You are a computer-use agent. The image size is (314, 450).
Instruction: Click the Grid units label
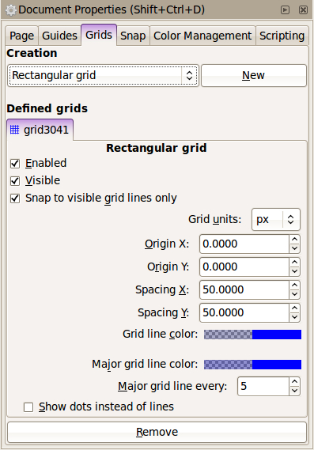pos(214,220)
